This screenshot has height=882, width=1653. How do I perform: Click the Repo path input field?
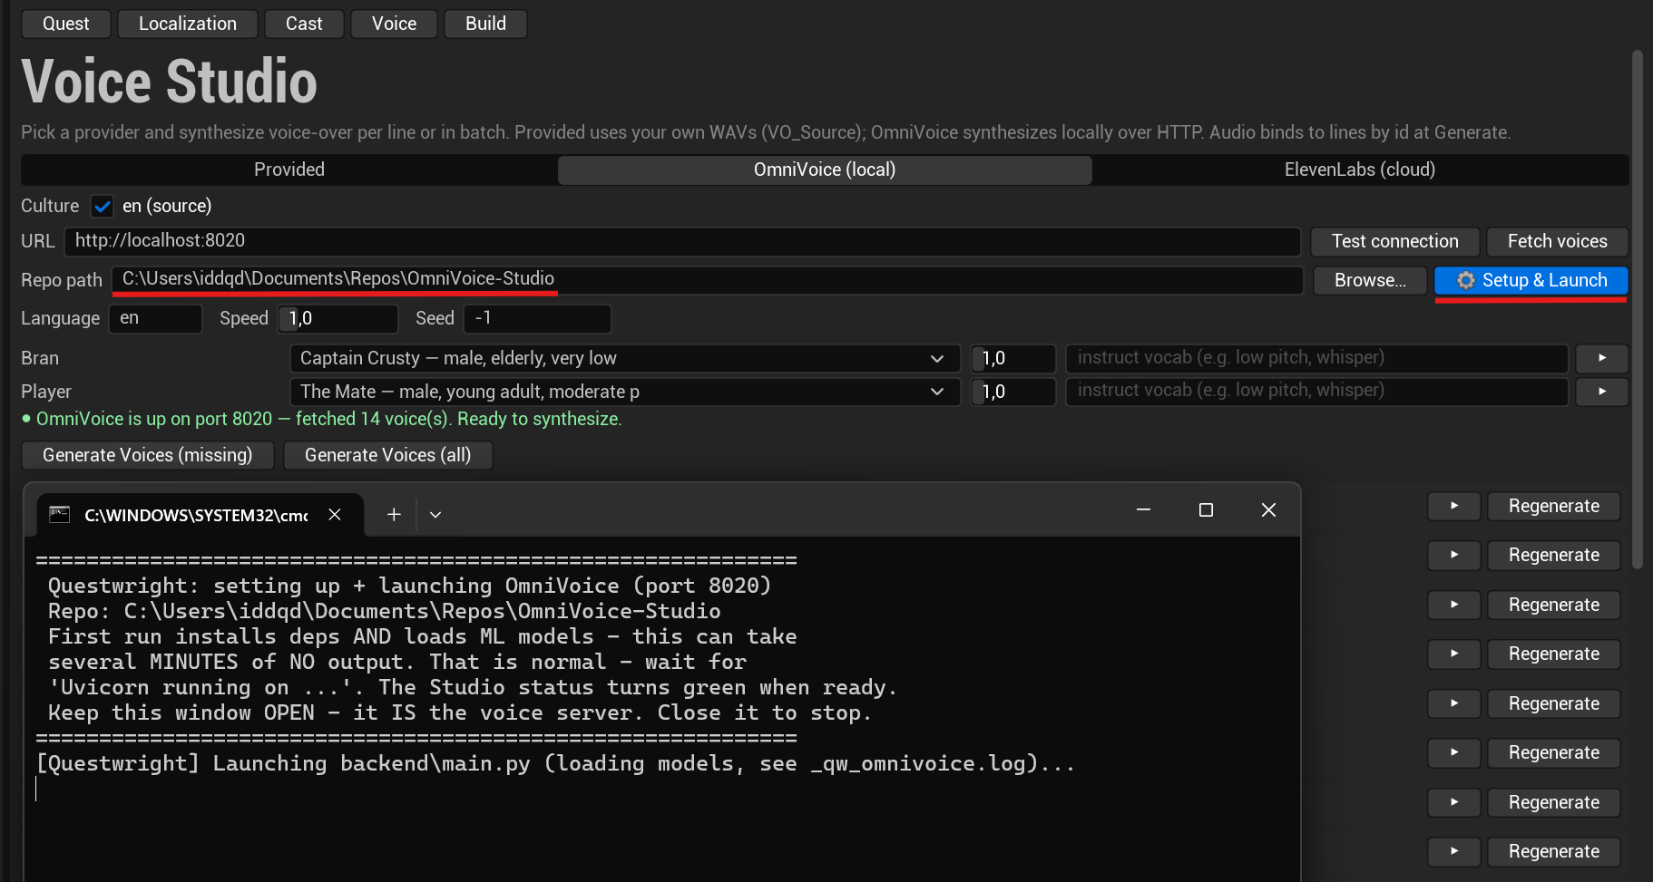coord(708,280)
